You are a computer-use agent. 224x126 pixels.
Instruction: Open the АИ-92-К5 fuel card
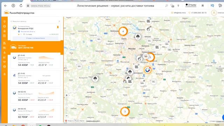click(x=36, y=96)
